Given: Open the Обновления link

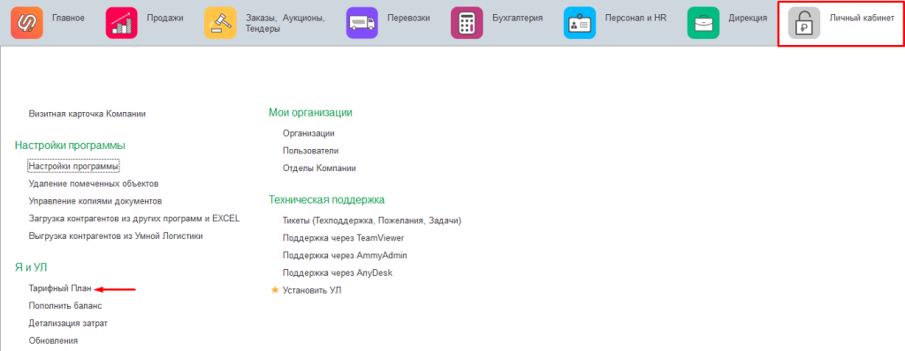Looking at the screenshot, I should point(53,340).
